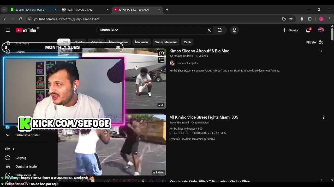Go back in browser
This screenshot has height=187, width=334.
pos(5,19)
